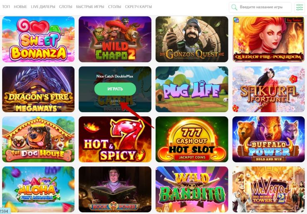This screenshot has width=307, height=214.
Task: Open the Wild Bandito game thumbnail
Action: coord(192,189)
